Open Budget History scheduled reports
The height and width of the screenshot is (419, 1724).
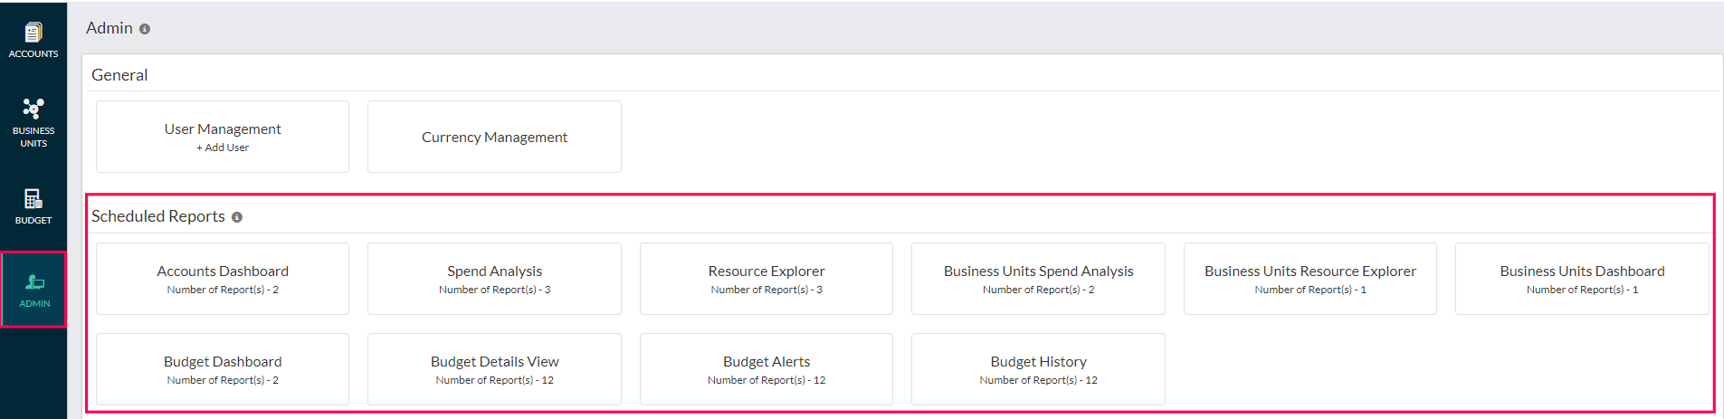point(1038,369)
